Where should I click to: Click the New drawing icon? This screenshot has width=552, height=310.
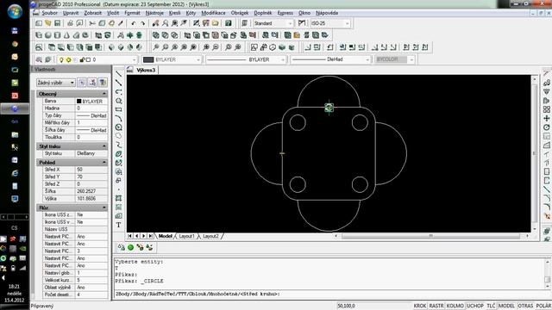pyautogui.click(x=39, y=23)
